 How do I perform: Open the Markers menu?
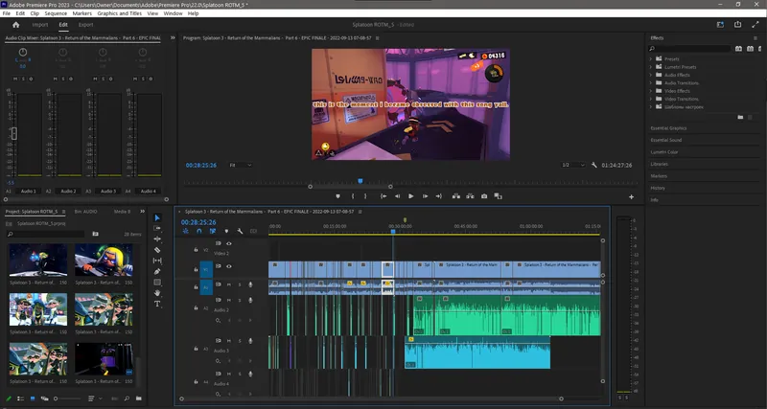point(82,13)
